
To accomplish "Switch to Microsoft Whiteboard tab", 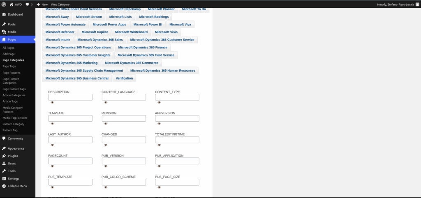I will coord(131,32).
